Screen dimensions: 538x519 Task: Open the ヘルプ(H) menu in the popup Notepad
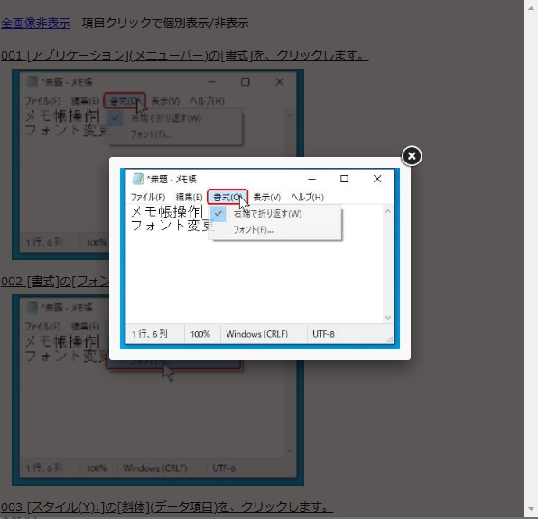tap(307, 197)
